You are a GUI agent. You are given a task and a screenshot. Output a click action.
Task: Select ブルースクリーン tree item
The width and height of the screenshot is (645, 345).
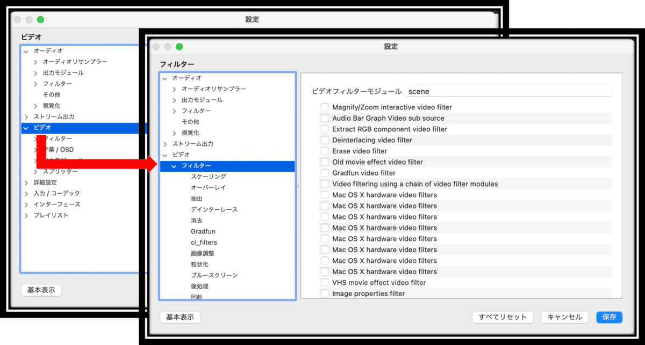[x=214, y=275]
